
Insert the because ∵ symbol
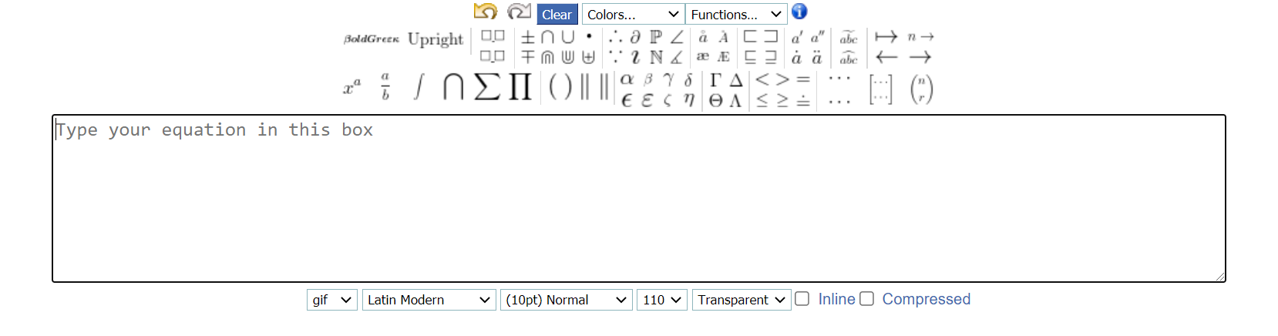tap(615, 57)
